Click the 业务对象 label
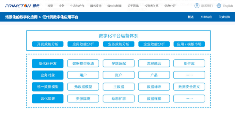235x125 pixels. coord(48,75)
